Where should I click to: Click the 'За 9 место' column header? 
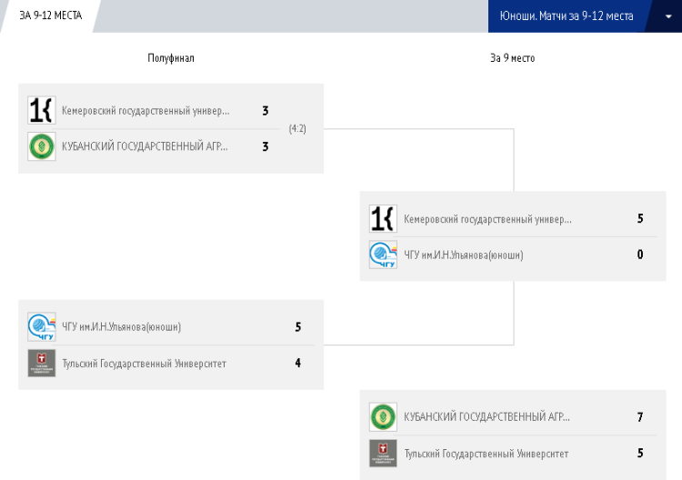click(512, 58)
